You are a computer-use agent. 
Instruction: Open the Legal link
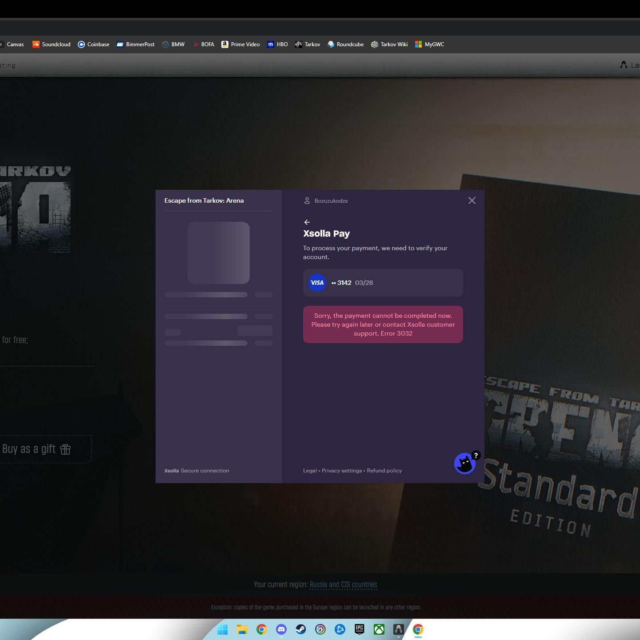(x=310, y=471)
